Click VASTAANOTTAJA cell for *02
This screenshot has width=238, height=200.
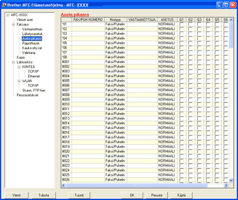[x=142, y=29]
